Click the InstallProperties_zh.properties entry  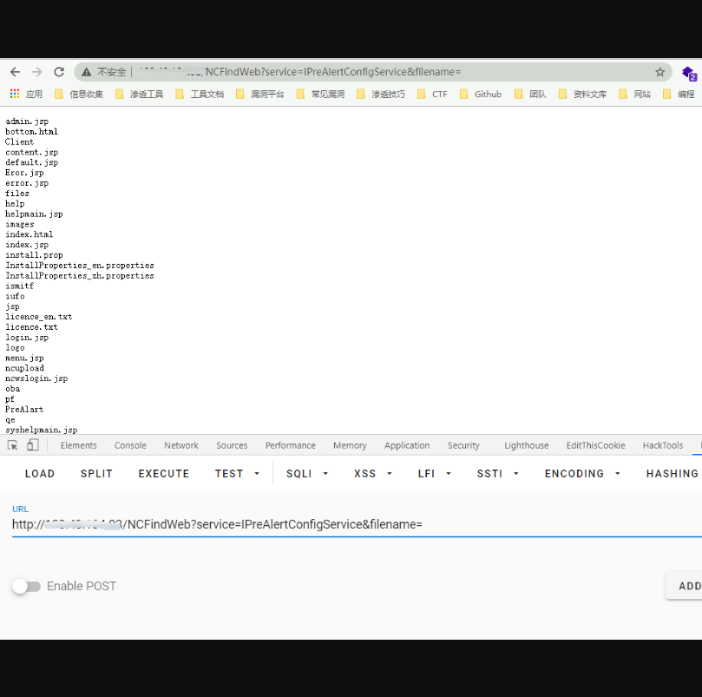click(x=80, y=275)
